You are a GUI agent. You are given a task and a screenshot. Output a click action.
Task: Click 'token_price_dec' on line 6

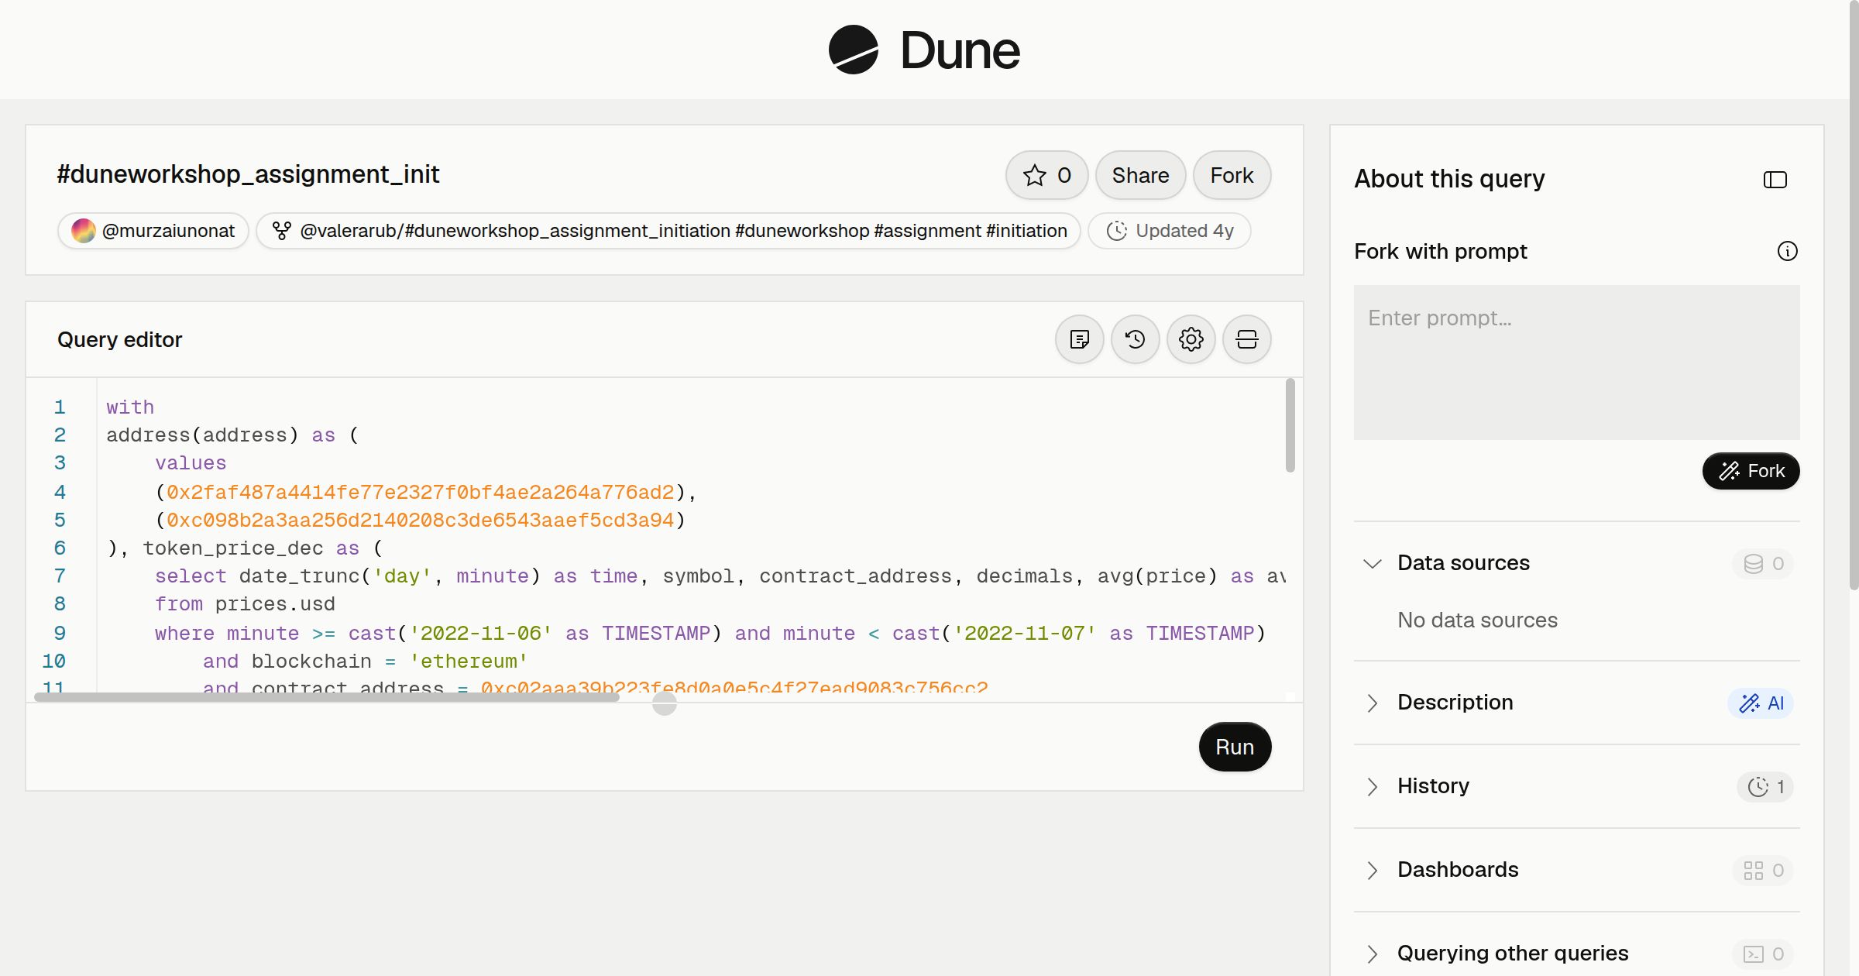(233, 548)
